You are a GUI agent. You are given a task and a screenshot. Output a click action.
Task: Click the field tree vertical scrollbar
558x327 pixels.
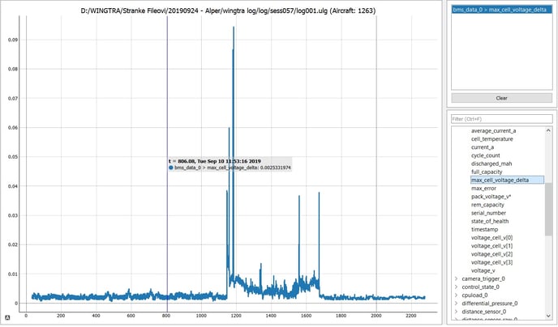click(x=548, y=202)
